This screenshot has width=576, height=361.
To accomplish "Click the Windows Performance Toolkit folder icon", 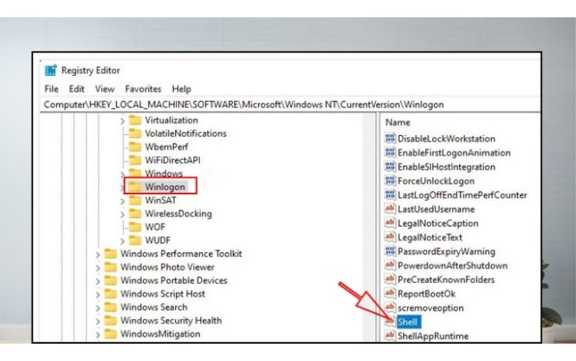I will 110,253.
